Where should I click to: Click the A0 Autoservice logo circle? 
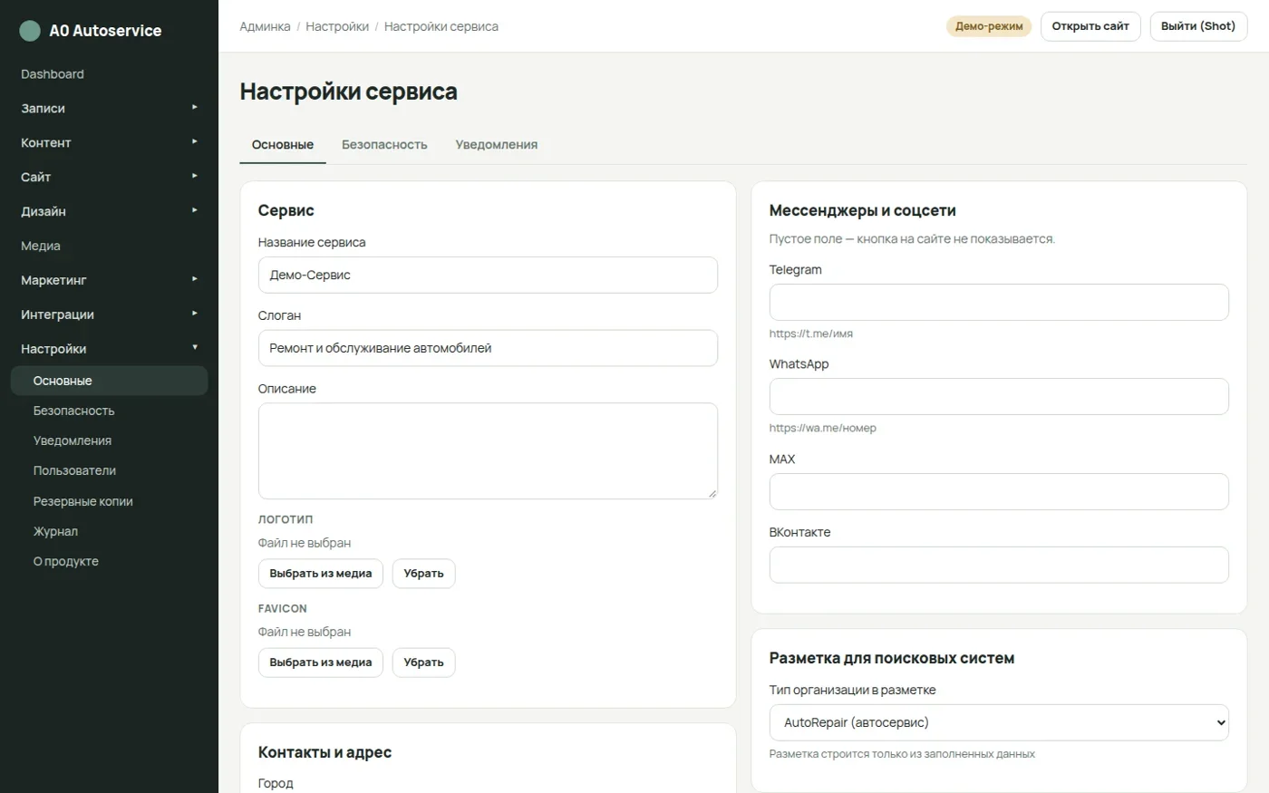30,31
